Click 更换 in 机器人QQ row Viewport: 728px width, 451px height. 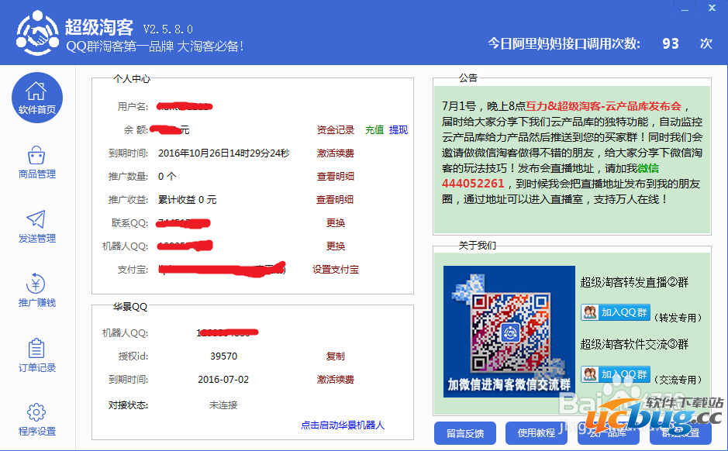[335, 246]
